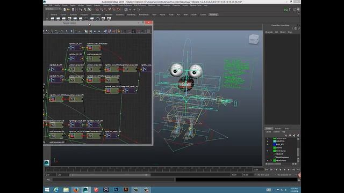This screenshot has width=344, height=193.
Task: Click the playback range slider bar
Action: coord(110,175)
